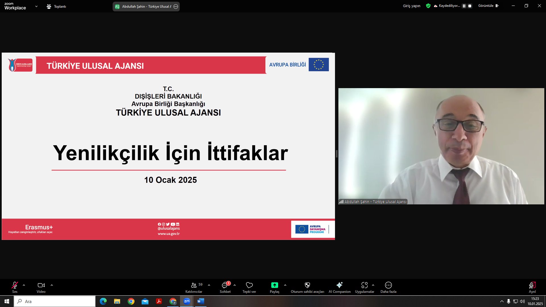The width and height of the screenshot is (546, 307).
Task: Expand audio options arrow beside Ses
Action: click(x=24, y=285)
